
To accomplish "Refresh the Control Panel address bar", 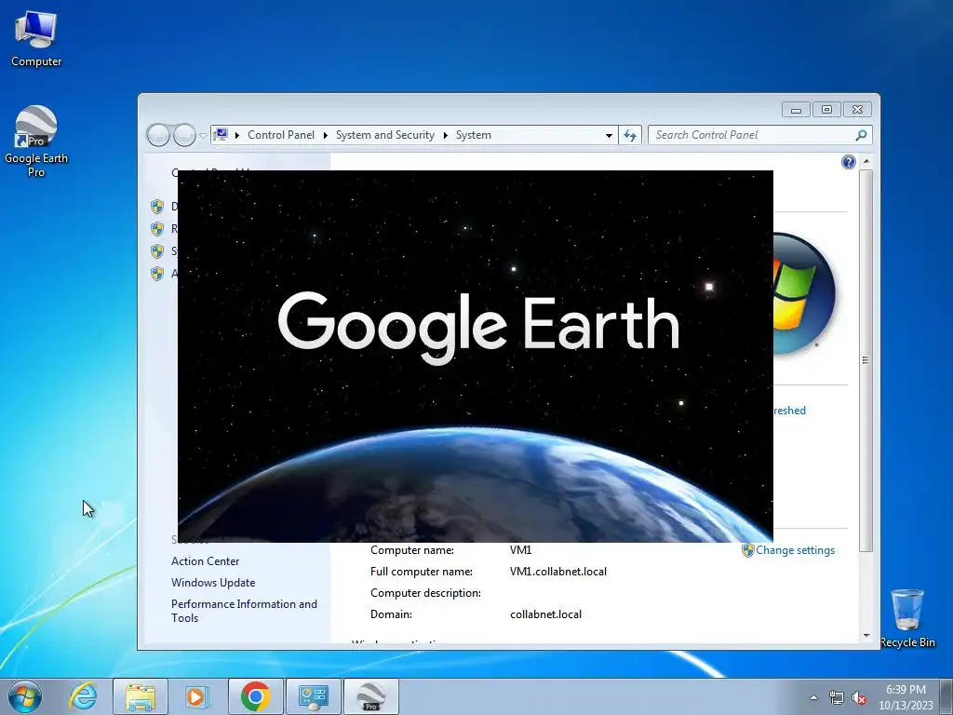I will coord(630,135).
